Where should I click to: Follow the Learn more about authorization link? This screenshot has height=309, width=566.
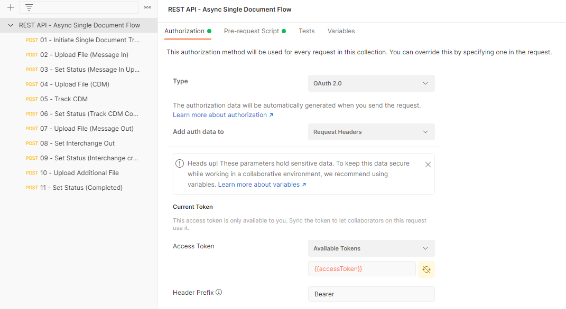point(223,115)
